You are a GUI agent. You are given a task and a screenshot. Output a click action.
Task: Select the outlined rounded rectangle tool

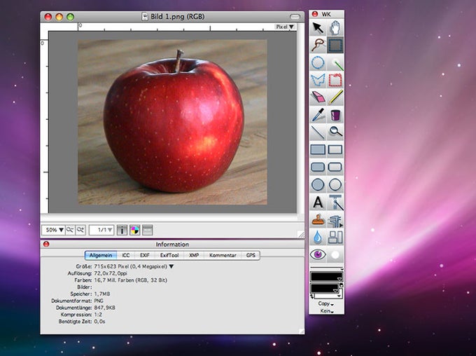[335, 167]
